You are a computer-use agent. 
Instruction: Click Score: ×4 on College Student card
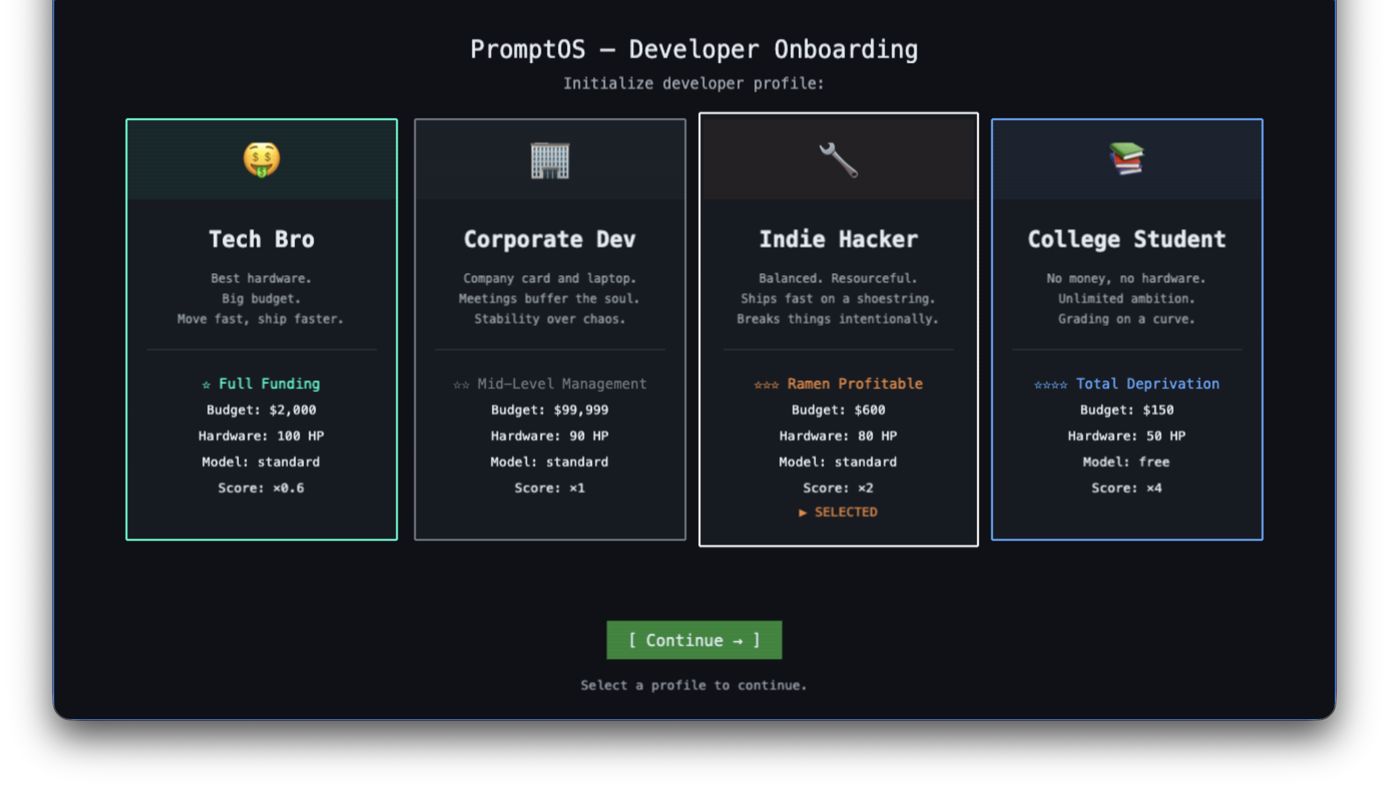click(x=1126, y=488)
